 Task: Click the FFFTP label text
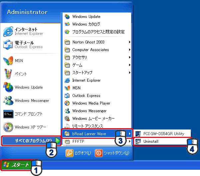[78, 141]
